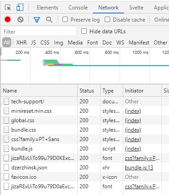This screenshot has width=169, height=195.
Task: Click the favicon.ico file icon
Action: [6, 177]
